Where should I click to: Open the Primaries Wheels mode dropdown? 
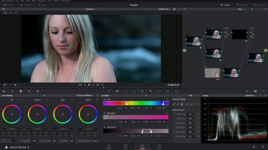[x=85, y=96]
